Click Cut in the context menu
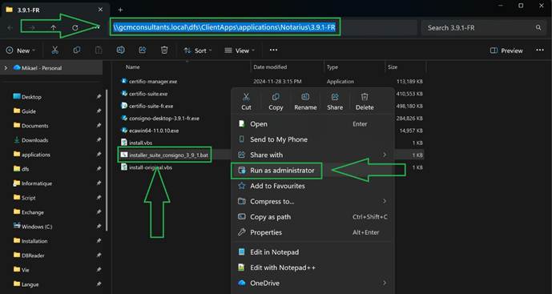 [246, 102]
